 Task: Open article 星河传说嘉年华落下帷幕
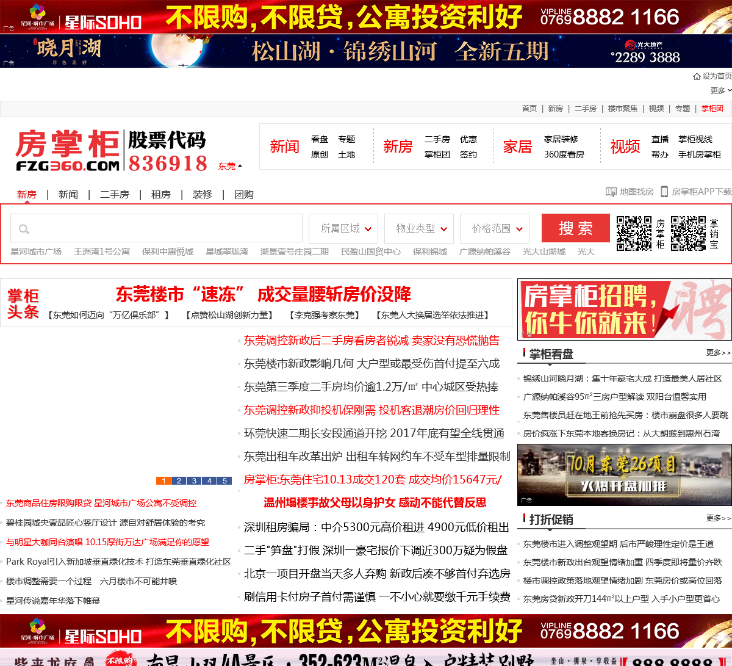point(53,601)
